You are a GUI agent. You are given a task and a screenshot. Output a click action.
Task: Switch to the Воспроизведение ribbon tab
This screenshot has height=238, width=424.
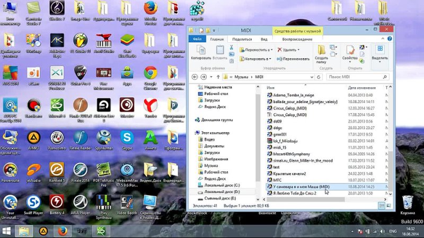point(297,39)
